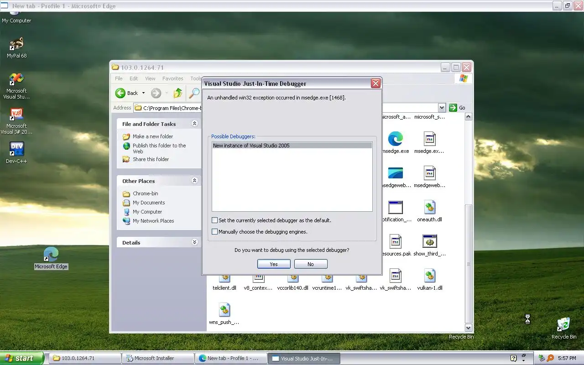This screenshot has height=365, width=584.
Task: Select vccorlib140.dll file label
Action: click(293, 288)
